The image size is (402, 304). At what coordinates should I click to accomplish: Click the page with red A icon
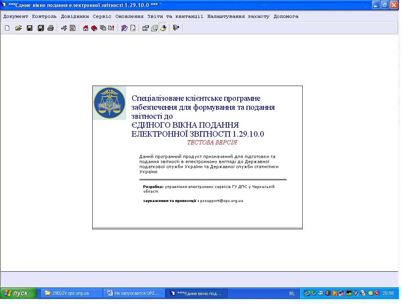click(x=133, y=28)
